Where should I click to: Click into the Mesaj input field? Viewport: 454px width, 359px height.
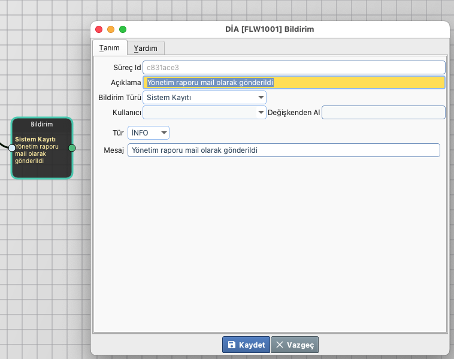284,150
